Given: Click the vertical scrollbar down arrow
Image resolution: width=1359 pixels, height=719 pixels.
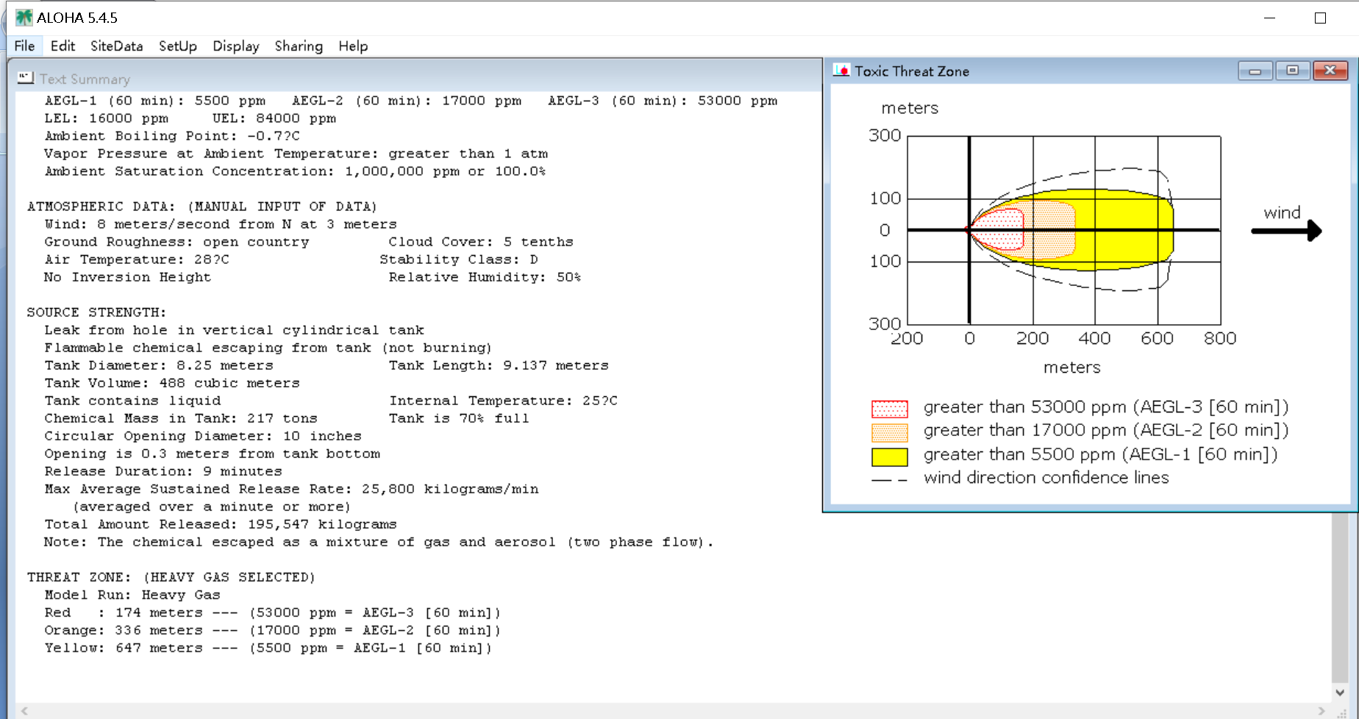Looking at the screenshot, I should [1340, 693].
